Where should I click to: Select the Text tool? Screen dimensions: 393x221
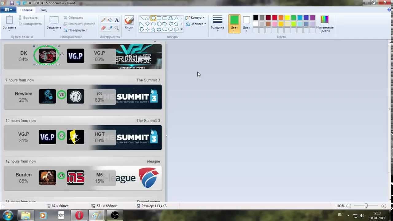coord(117,20)
